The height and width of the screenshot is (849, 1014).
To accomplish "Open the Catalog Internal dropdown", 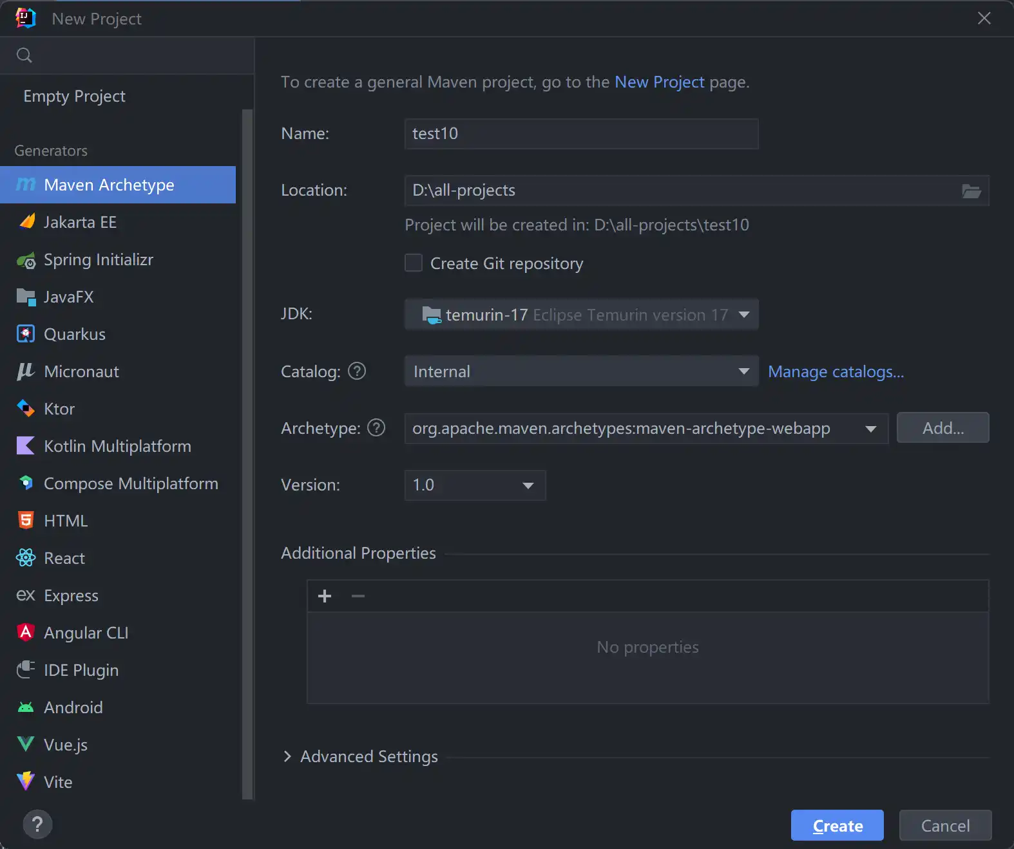I will tap(581, 371).
